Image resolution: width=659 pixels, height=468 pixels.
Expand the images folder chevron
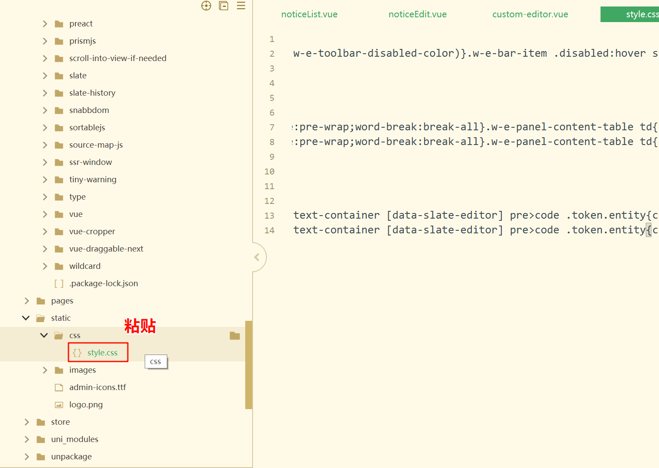tap(45, 370)
